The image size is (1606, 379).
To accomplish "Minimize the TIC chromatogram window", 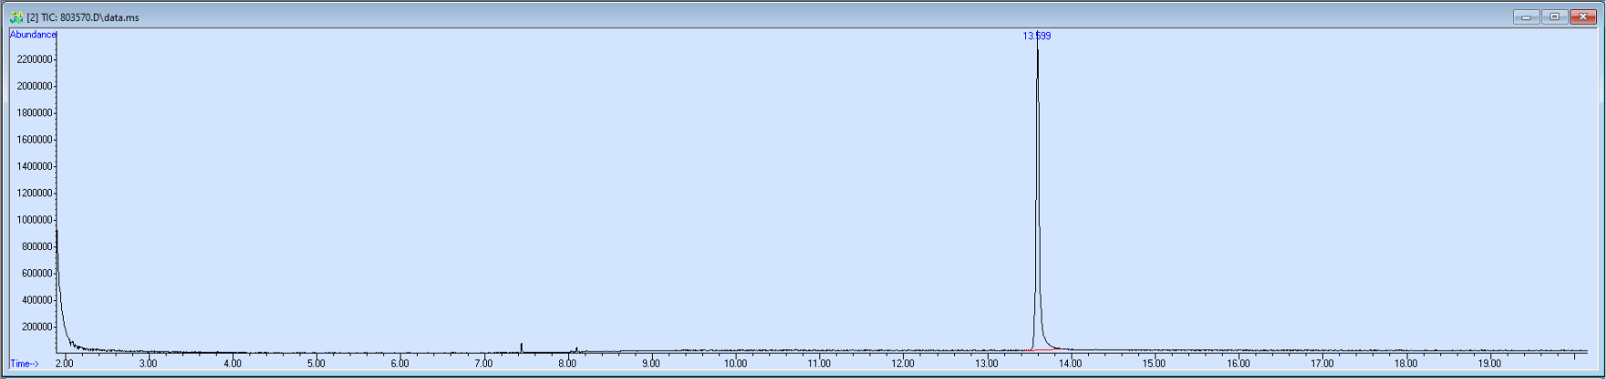I will point(1525,16).
